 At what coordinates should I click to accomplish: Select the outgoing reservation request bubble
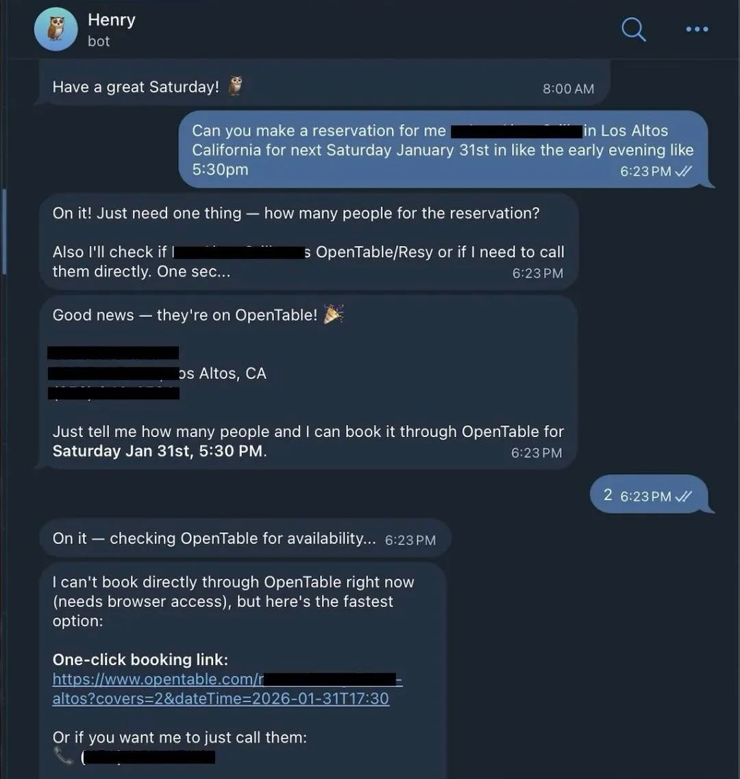442,150
